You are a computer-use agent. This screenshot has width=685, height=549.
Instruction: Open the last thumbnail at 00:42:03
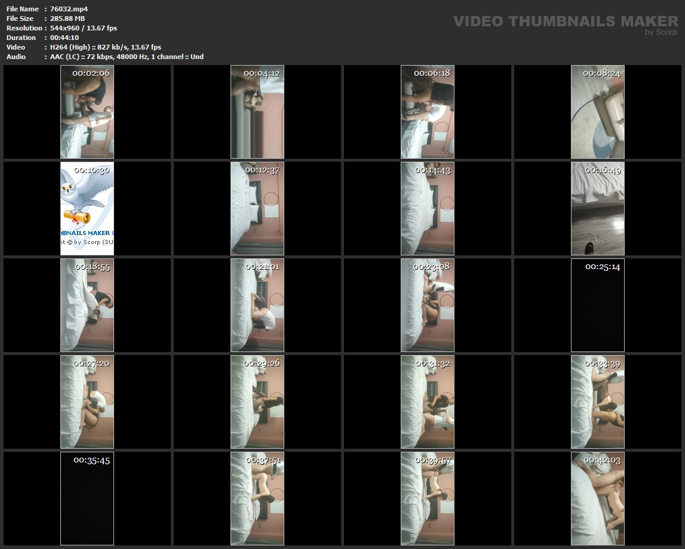pos(598,499)
